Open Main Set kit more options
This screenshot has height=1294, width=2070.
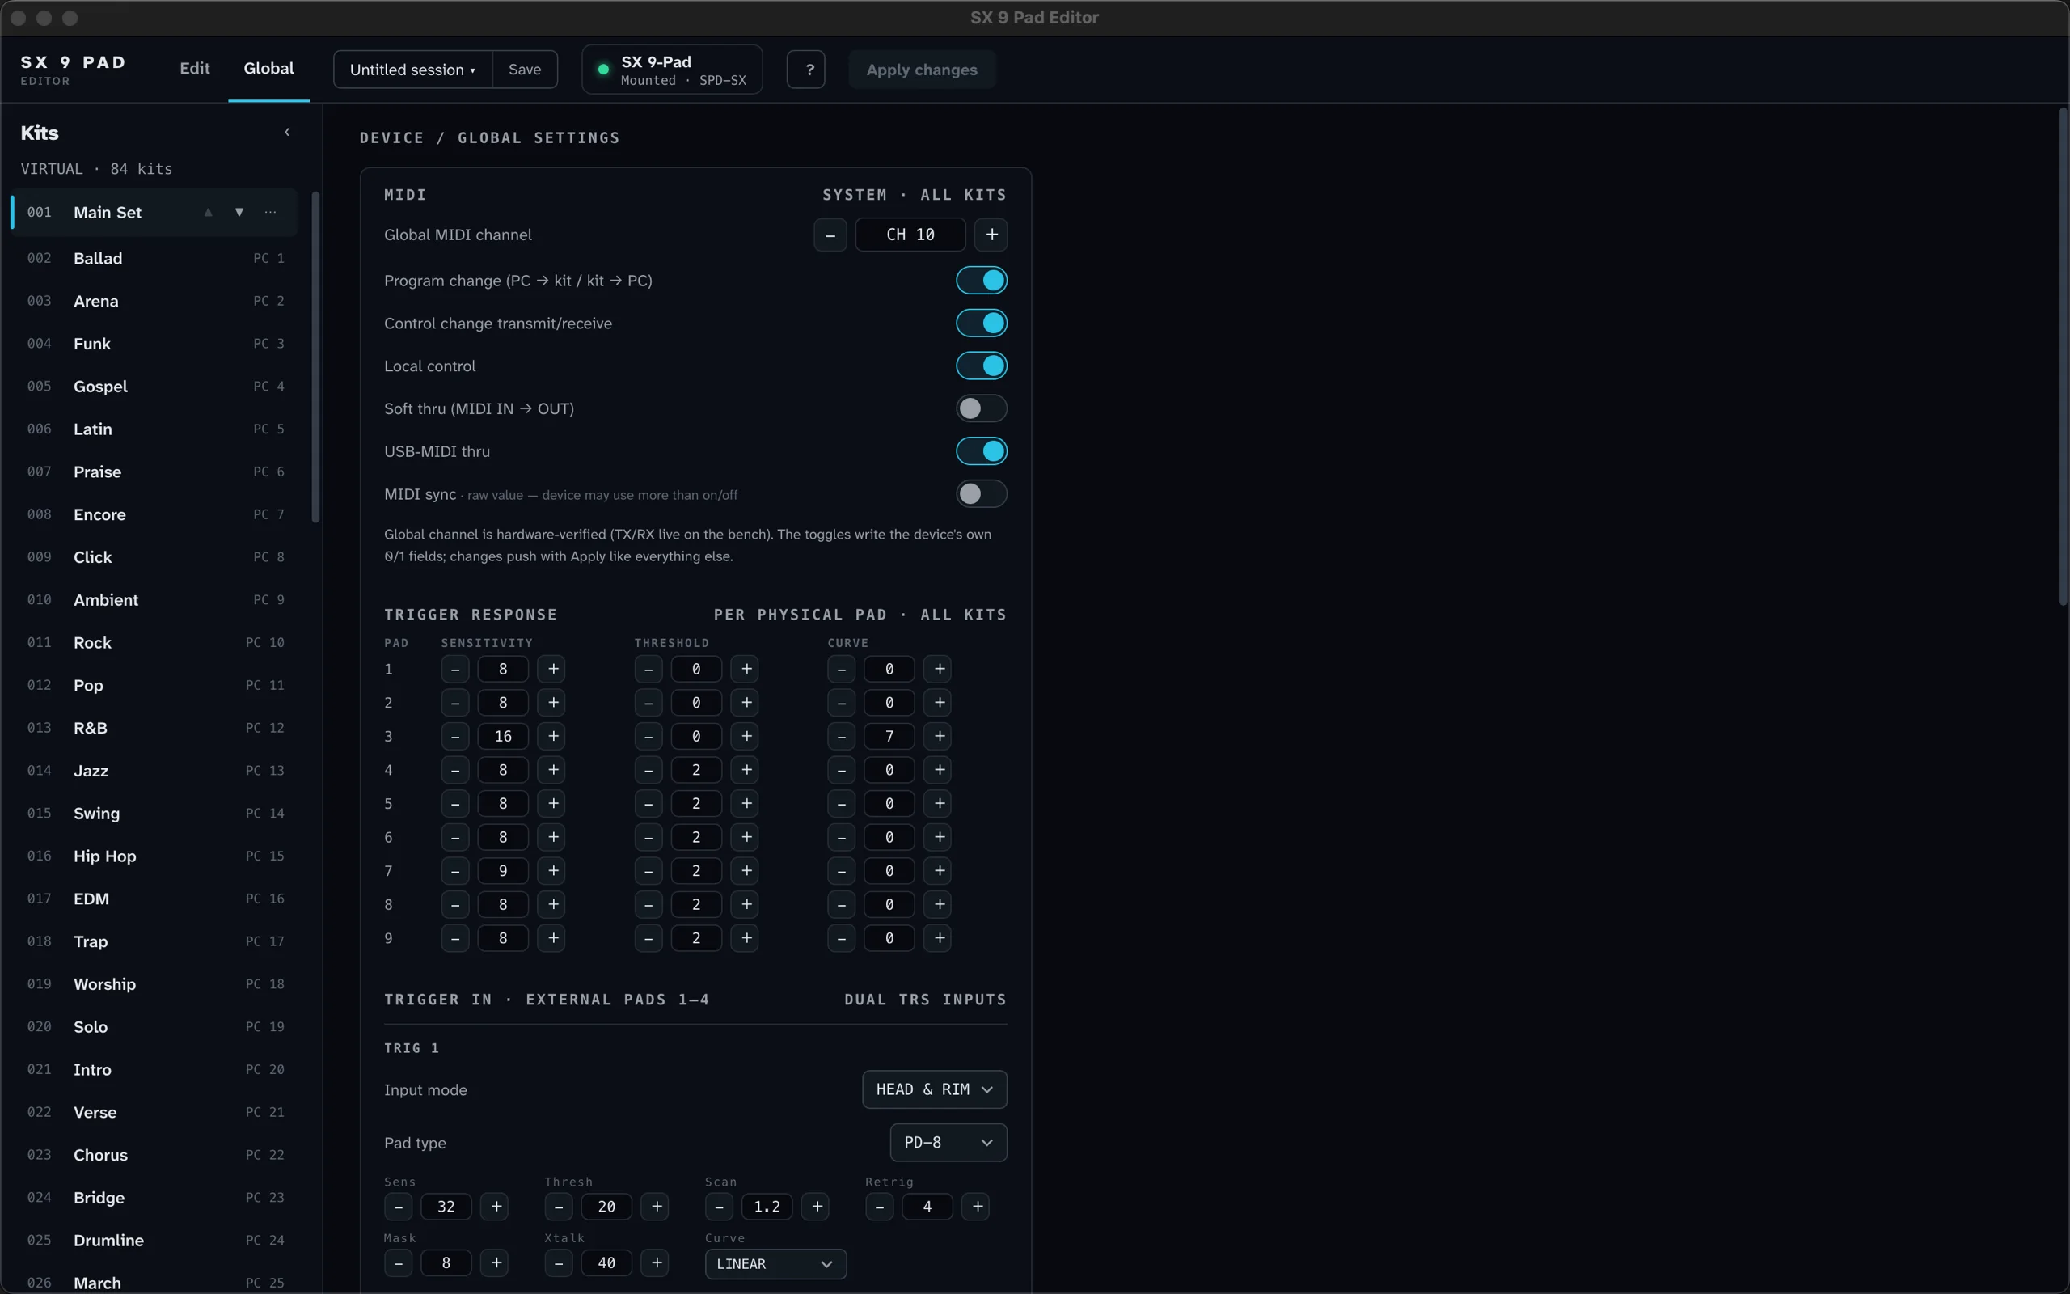(x=270, y=212)
